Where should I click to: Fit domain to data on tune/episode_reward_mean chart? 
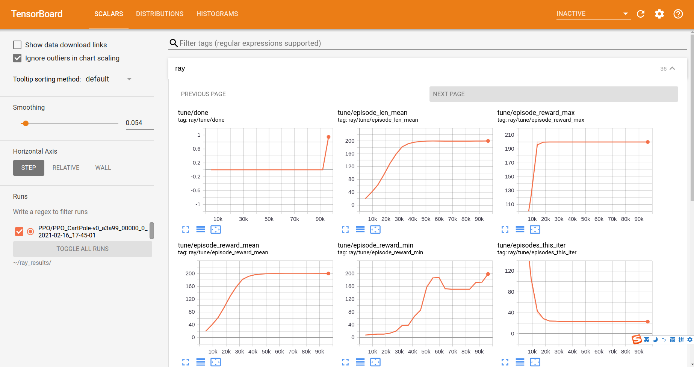(x=216, y=362)
